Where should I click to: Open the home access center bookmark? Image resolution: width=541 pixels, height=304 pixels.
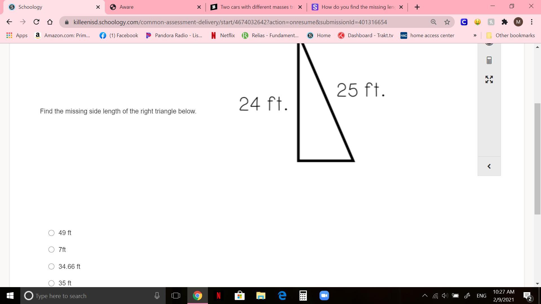(x=427, y=35)
